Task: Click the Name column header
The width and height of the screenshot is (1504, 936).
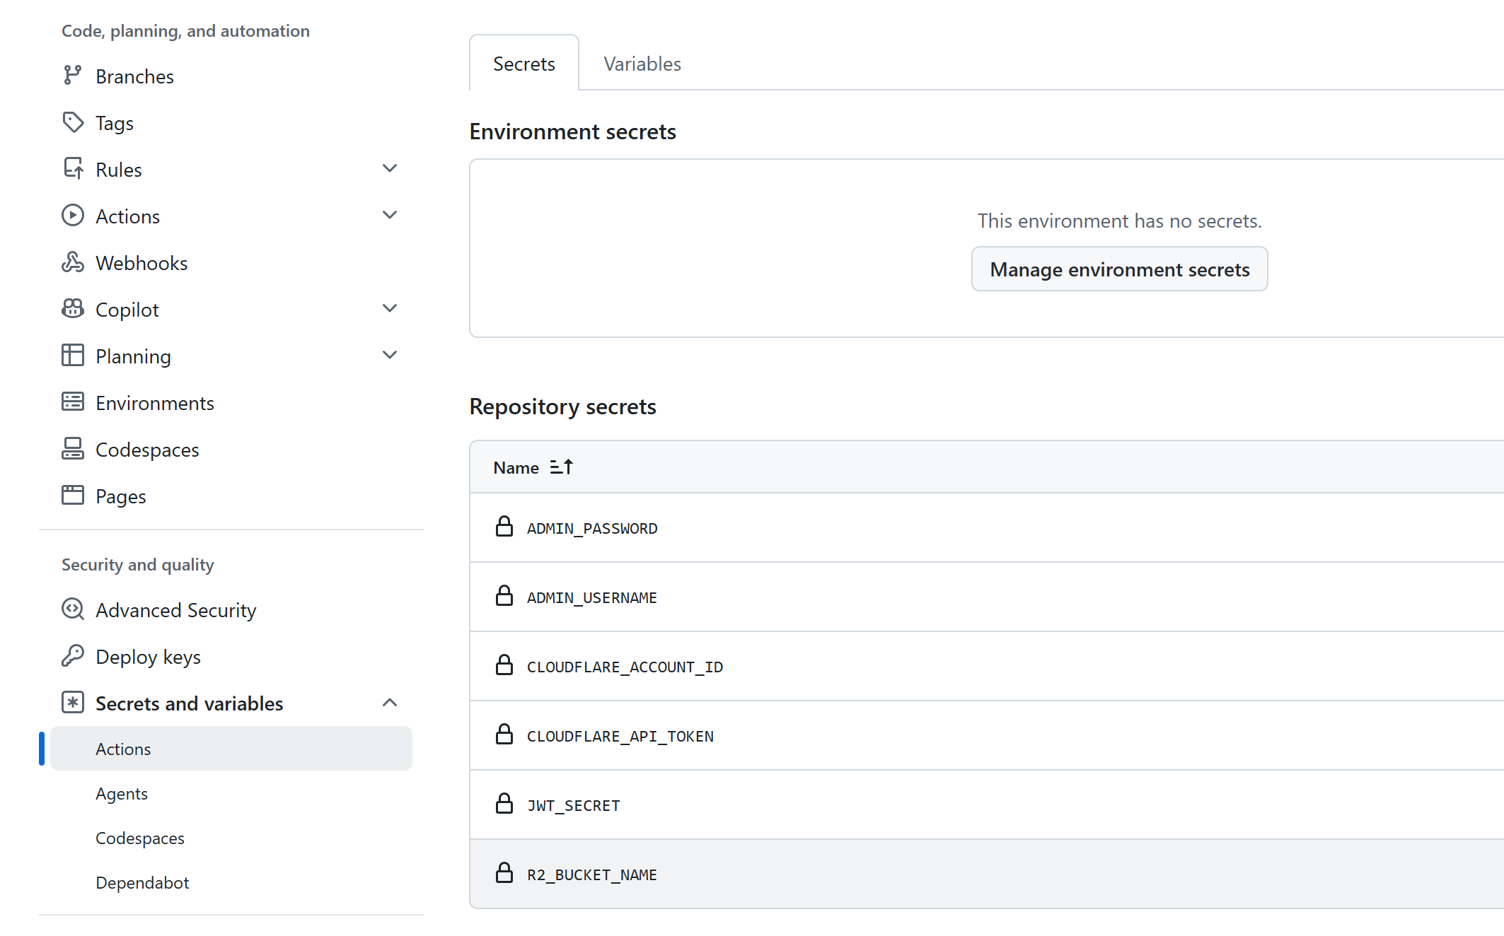Action: tap(516, 467)
